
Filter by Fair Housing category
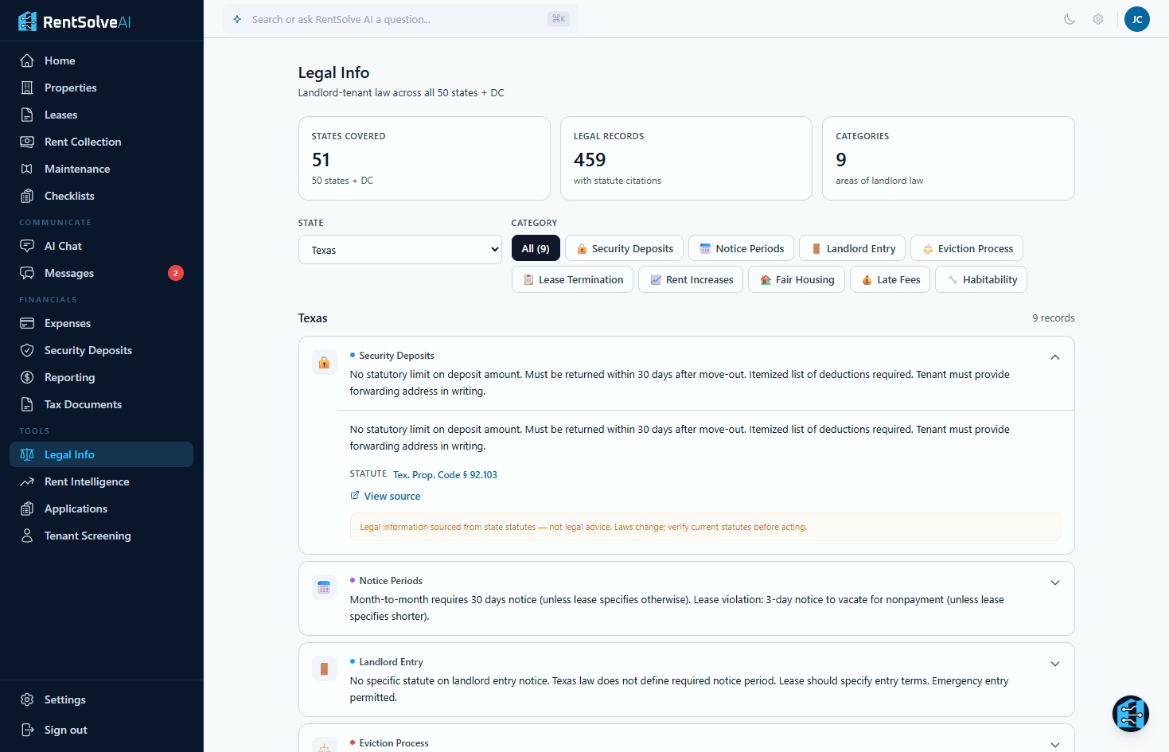point(796,279)
